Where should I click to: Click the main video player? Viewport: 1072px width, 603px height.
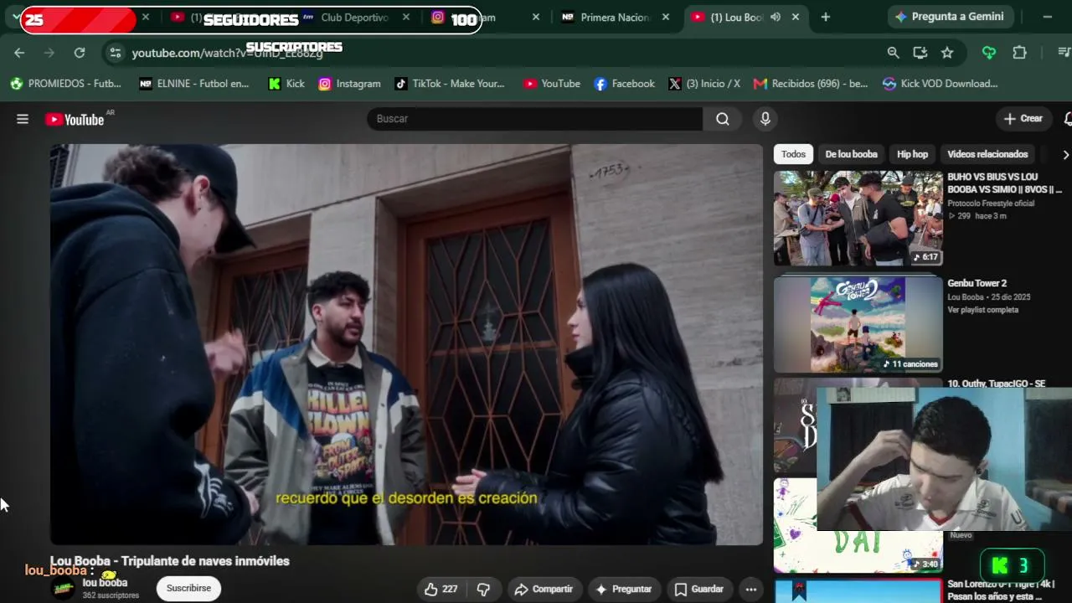click(406, 344)
